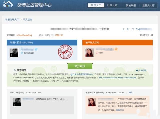
Task: Click the 不实信息 breadcrumb link
Action: click(x=28, y=19)
